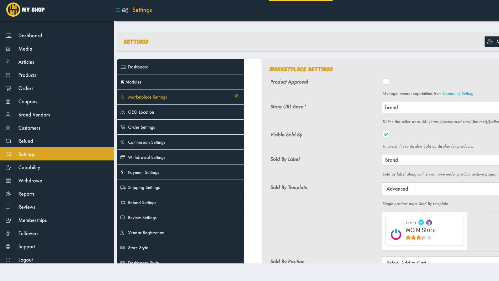Click the Orders cart icon in sidebar
Image resolution: width=499 pixels, height=281 pixels.
pos(8,89)
